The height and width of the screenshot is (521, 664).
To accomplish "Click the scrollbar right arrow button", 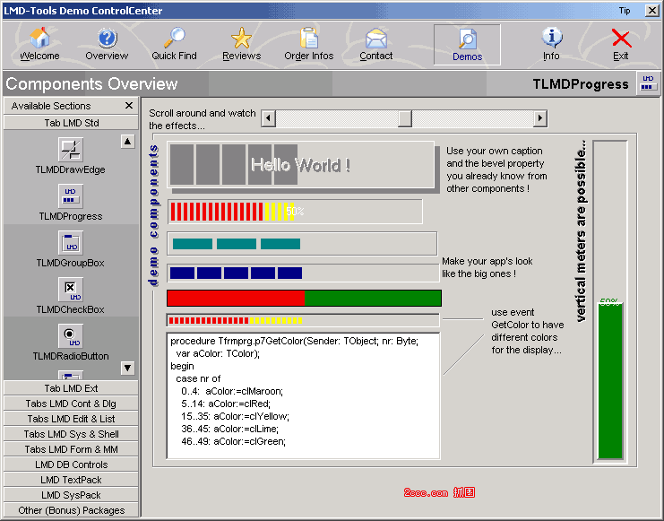I will pos(540,118).
